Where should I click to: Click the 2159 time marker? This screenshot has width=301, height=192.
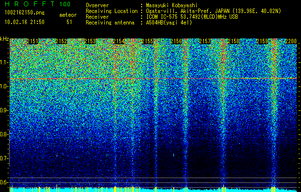point(262,41)
